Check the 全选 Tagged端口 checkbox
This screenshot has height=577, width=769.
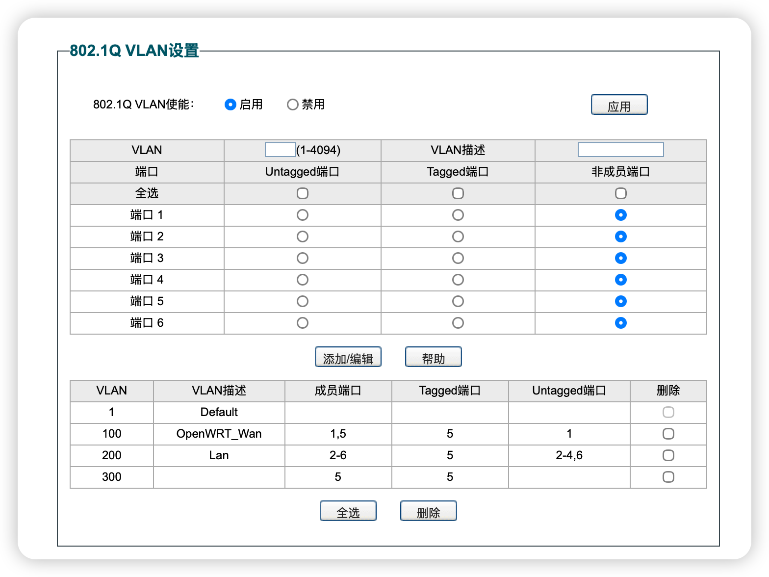coord(458,193)
